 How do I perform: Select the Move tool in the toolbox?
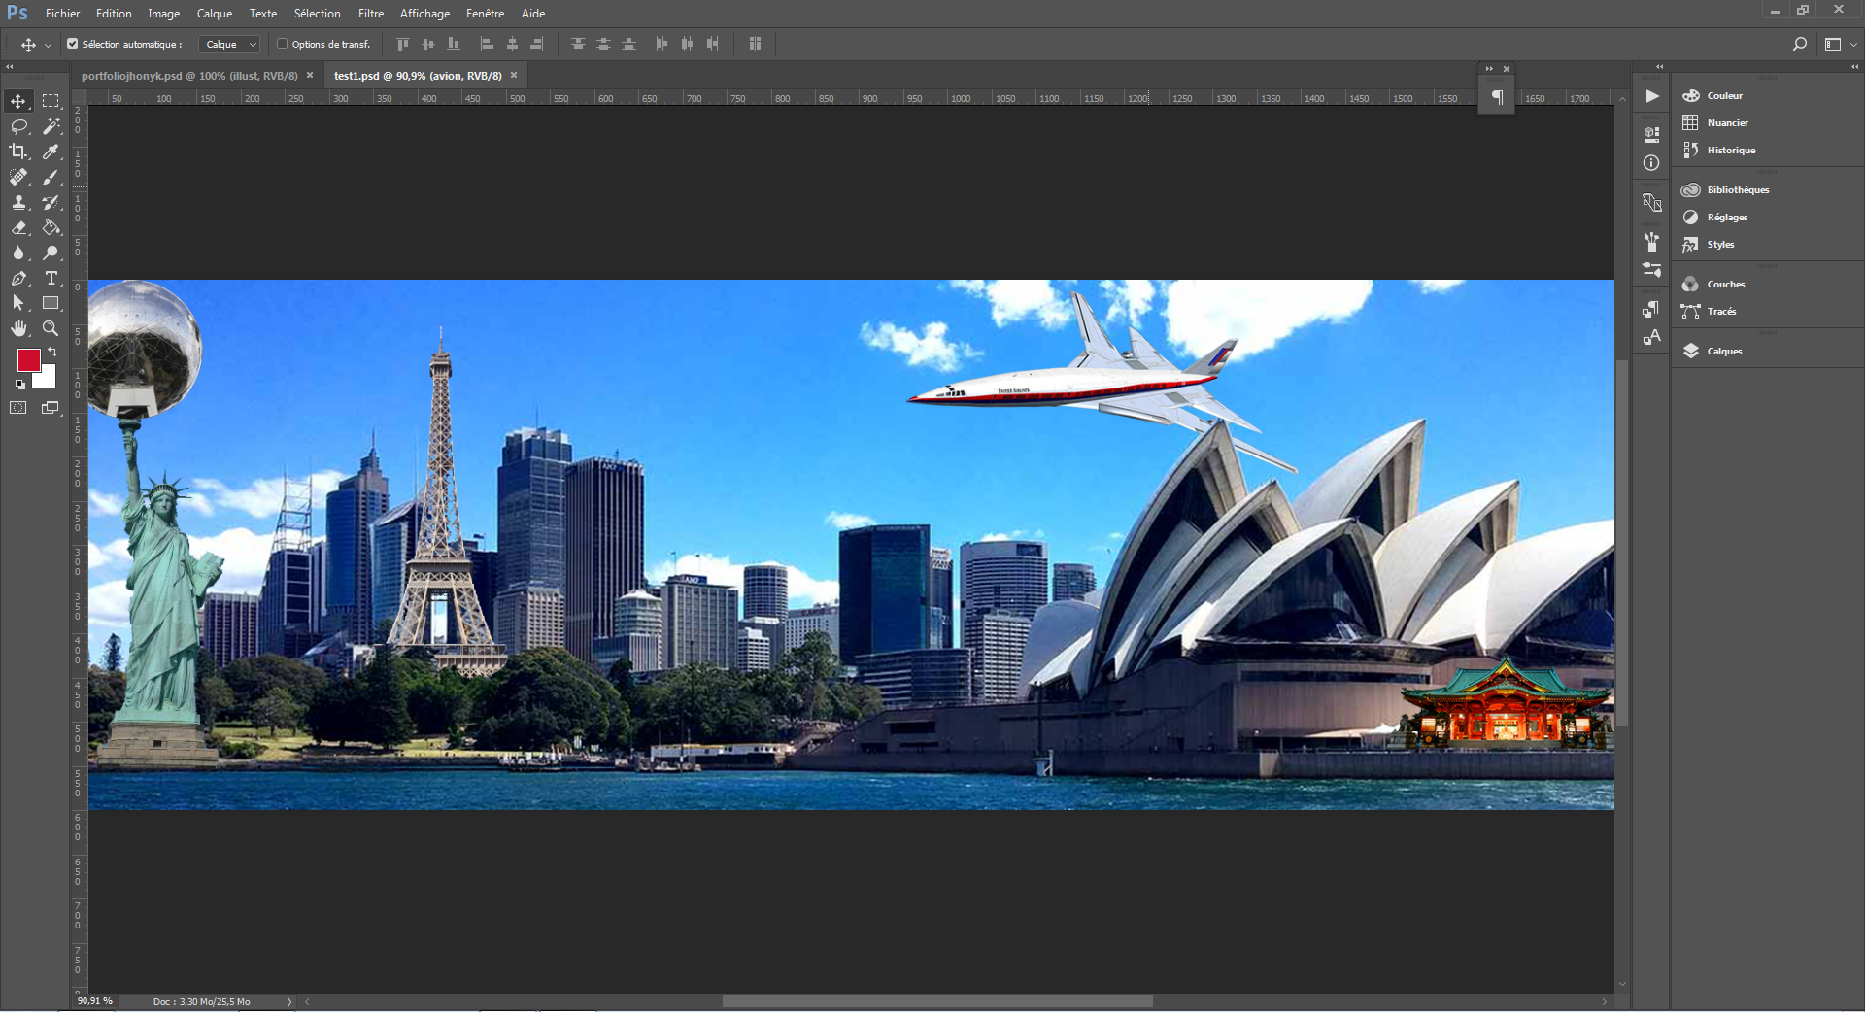click(x=18, y=101)
